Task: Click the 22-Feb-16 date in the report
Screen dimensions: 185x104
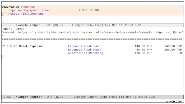Action: point(10,46)
